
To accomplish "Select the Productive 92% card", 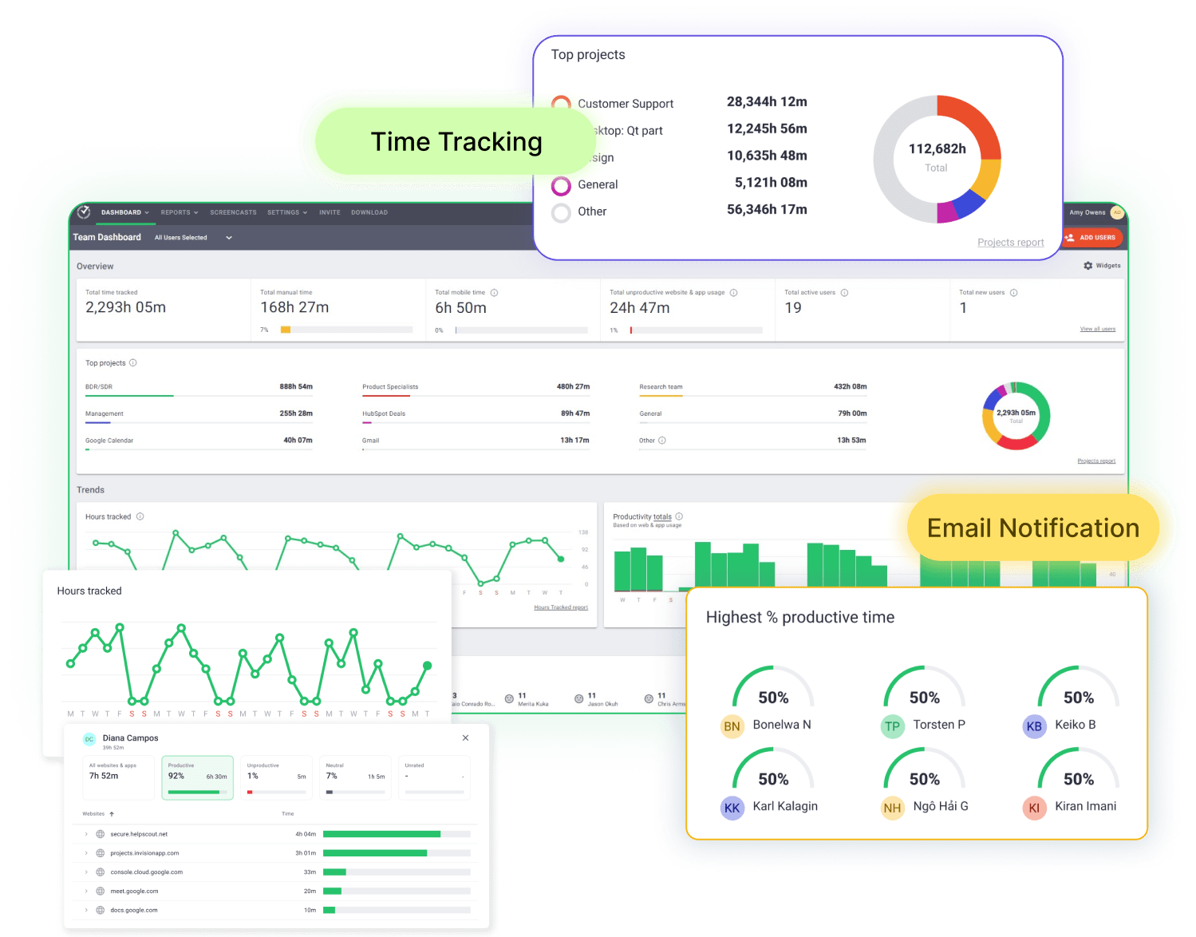I will point(198,778).
